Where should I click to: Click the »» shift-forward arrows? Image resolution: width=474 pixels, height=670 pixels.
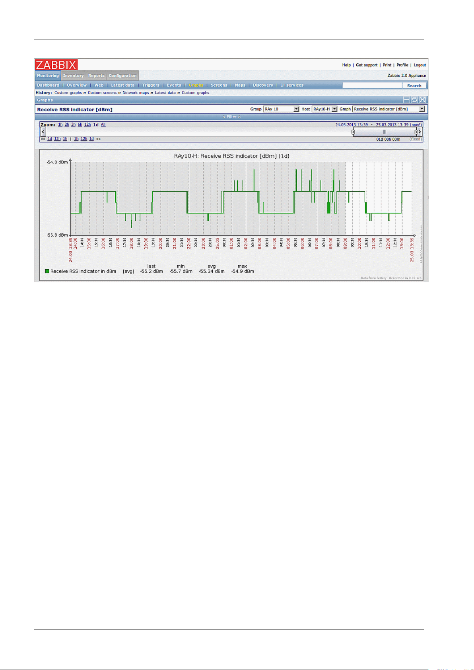click(98, 139)
